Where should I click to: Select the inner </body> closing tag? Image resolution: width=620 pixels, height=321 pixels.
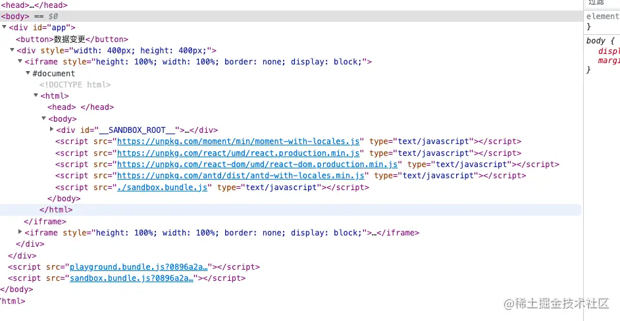(x=64, y=199)
